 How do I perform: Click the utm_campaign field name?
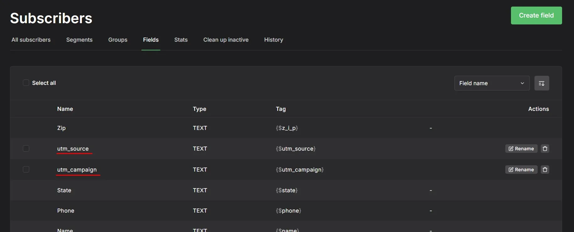pos(77,170)
